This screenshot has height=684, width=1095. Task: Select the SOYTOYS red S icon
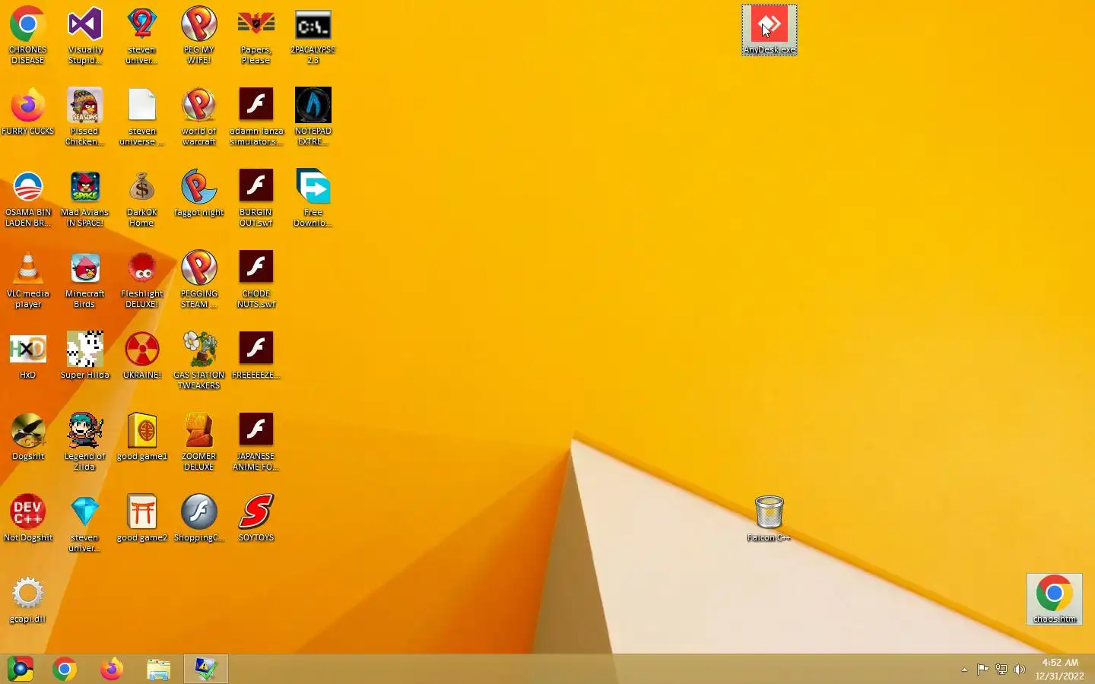(256, 518)
